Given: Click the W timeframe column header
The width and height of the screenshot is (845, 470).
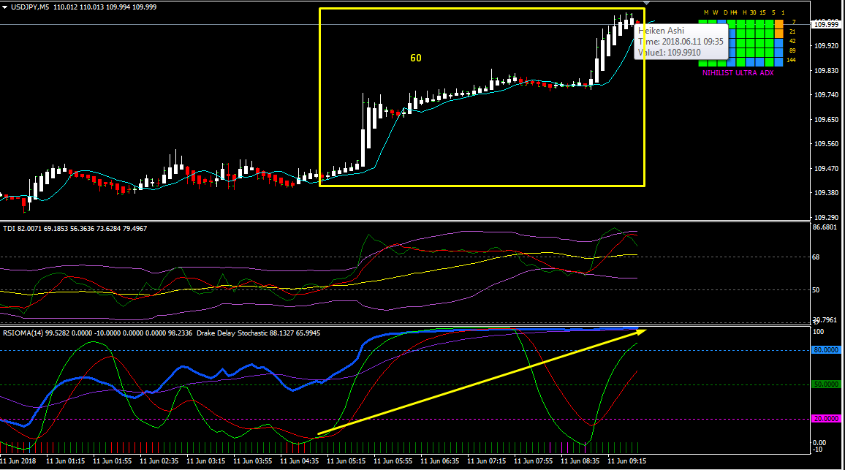Looking at the screenshot, I should click(x=715, y=12).
